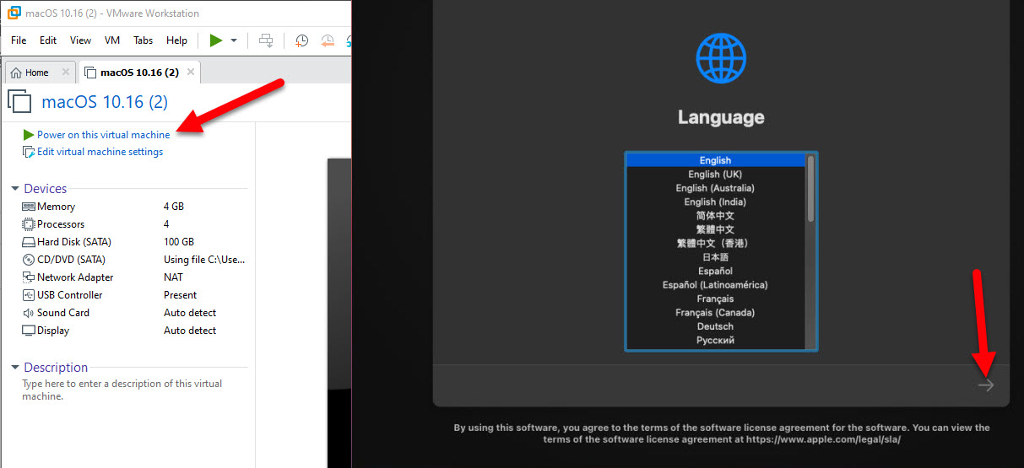Click the Sound Card speaker icon

pyautogui.click(x=29, y=313)
